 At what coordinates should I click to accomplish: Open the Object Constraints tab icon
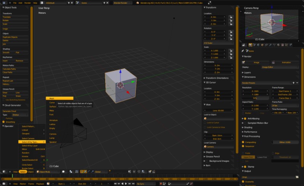[x=266, y=45]
